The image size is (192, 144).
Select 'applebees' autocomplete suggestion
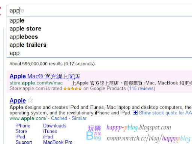(99, 37)
